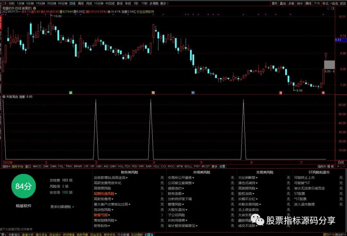Click the 窗口 window button
The width and height of the screenshot is (347, 236).
click(x=28, y=166)
